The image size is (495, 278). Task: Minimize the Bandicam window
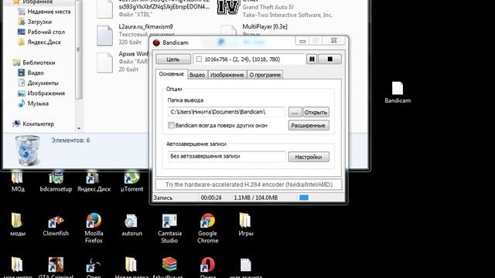pos(302,41)
